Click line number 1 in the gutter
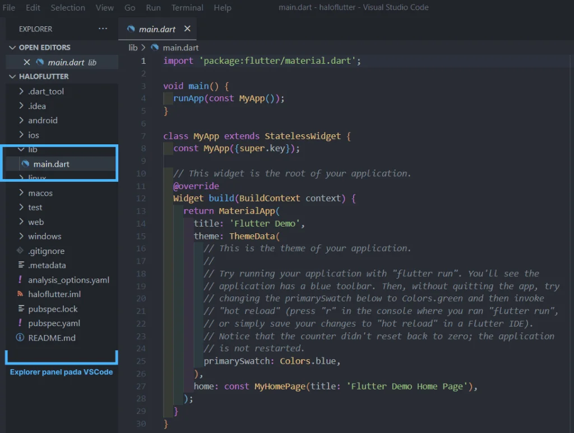Image resolution: width=574 pixels, height=433 pixels. [x=143, y=61]
